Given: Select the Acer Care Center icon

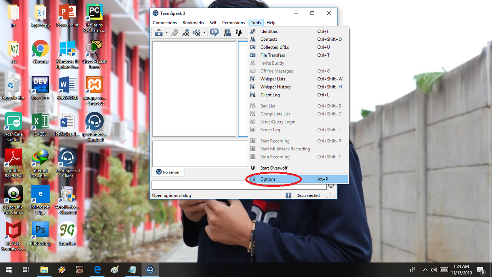Looking at the screenshot, I should coord(13,127).
